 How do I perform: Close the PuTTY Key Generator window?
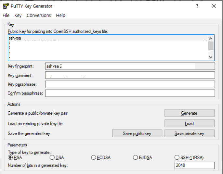click(x=214, y=6)
